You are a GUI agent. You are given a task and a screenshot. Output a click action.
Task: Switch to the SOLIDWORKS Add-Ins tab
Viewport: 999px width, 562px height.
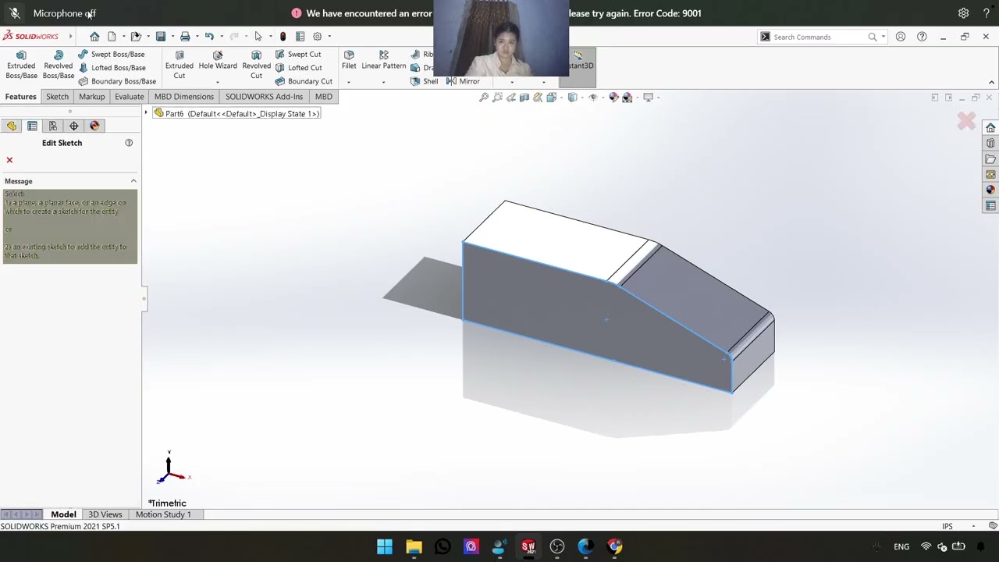[264, 97]
